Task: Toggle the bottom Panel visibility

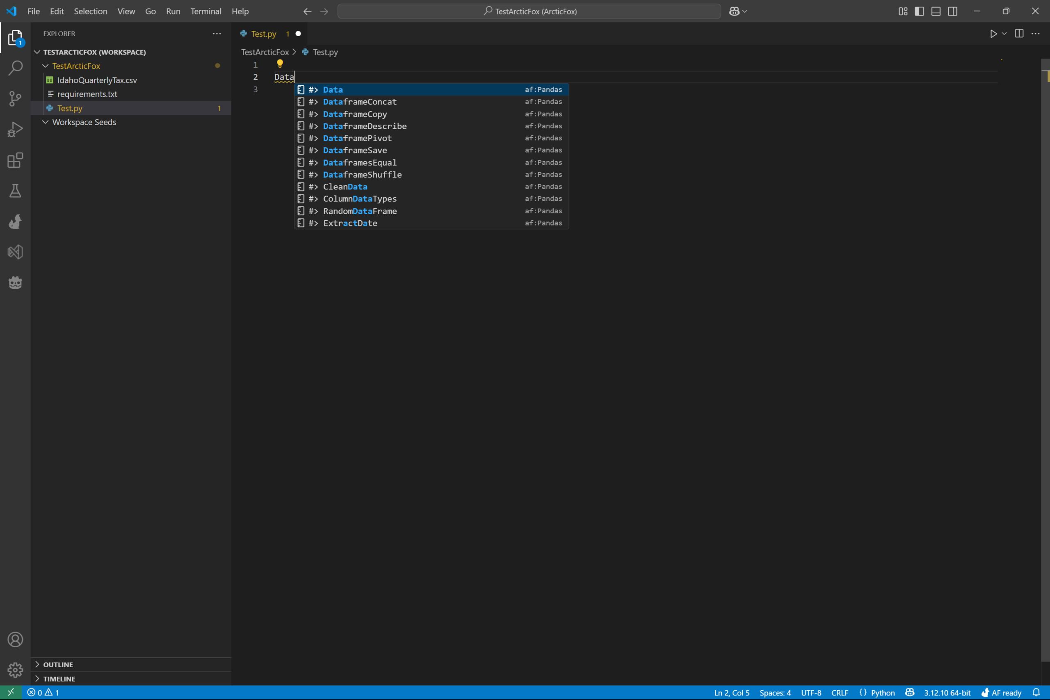Action: 936,11
